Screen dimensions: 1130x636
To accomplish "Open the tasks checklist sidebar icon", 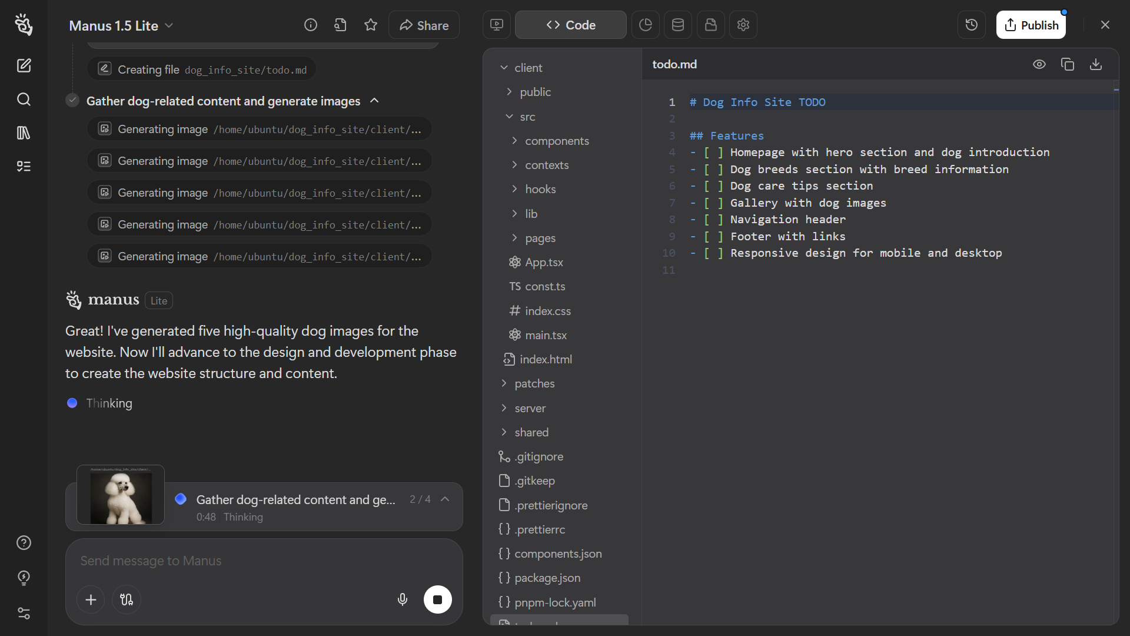I will point(24,166).
